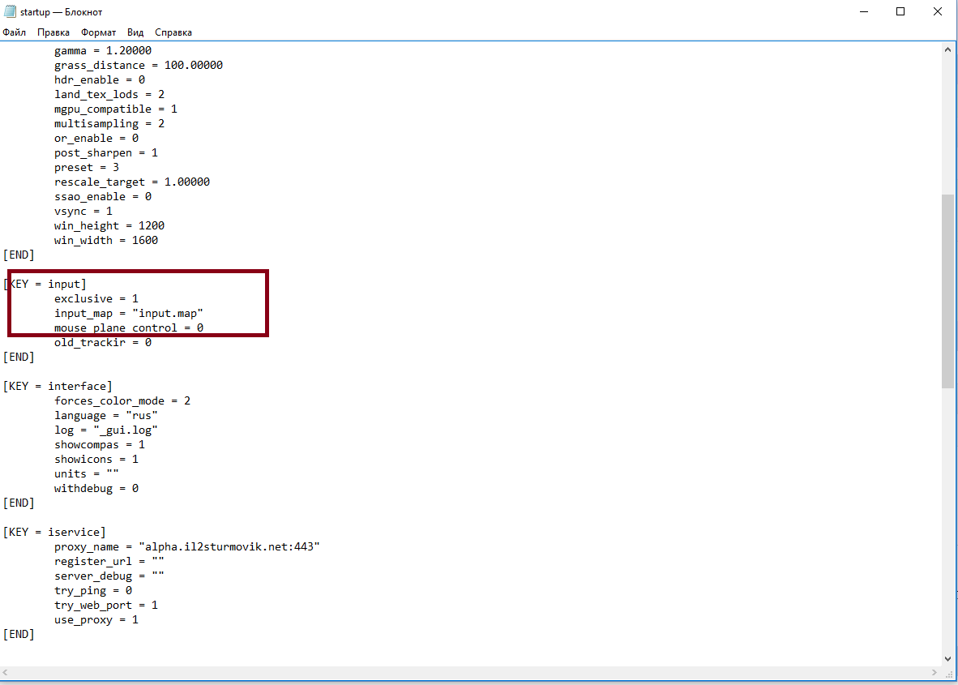Click the line 'mouse_plane_control = 0'
The height and width of the screenshot is (685, 958).
coord(128,328)
